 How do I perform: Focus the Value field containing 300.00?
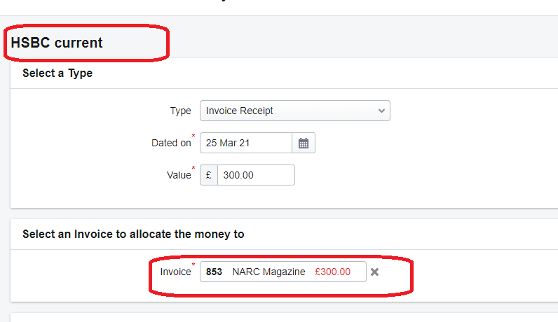coord(256,175)
